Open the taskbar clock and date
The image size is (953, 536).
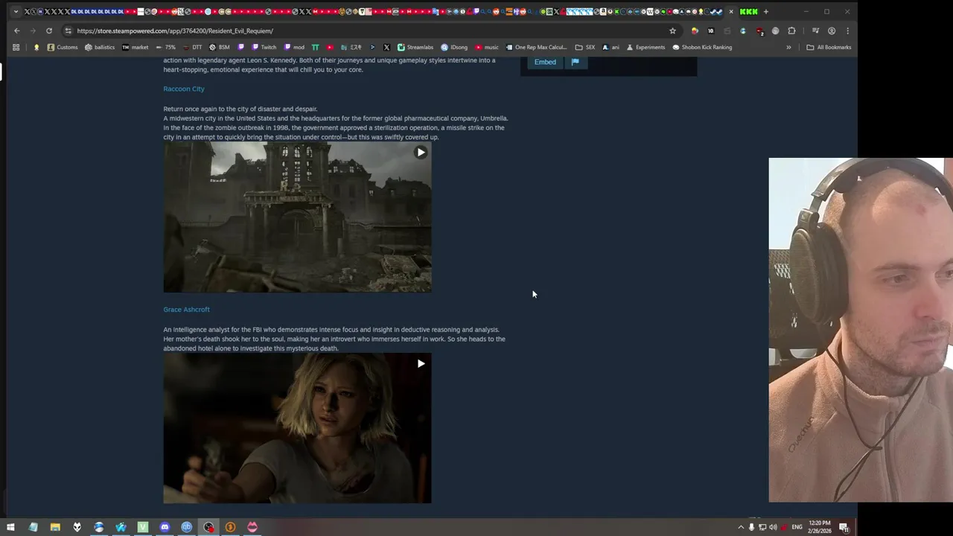pyautogui.click(x=819, y=527)
